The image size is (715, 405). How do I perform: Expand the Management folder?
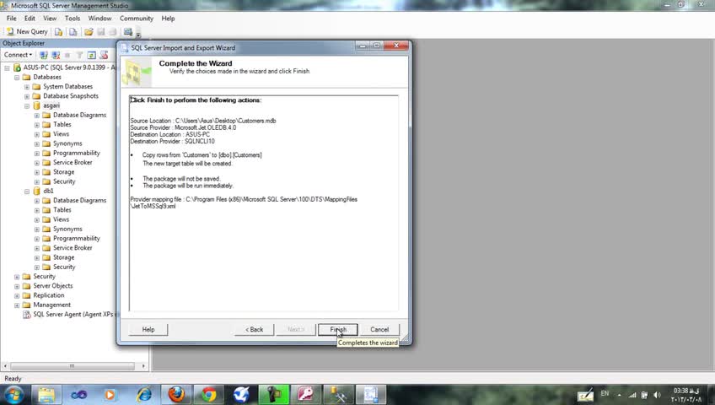(17, 305)
